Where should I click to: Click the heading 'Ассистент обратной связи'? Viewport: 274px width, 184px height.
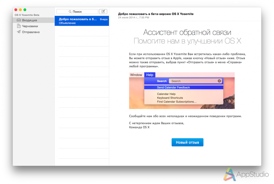point(187,32)
